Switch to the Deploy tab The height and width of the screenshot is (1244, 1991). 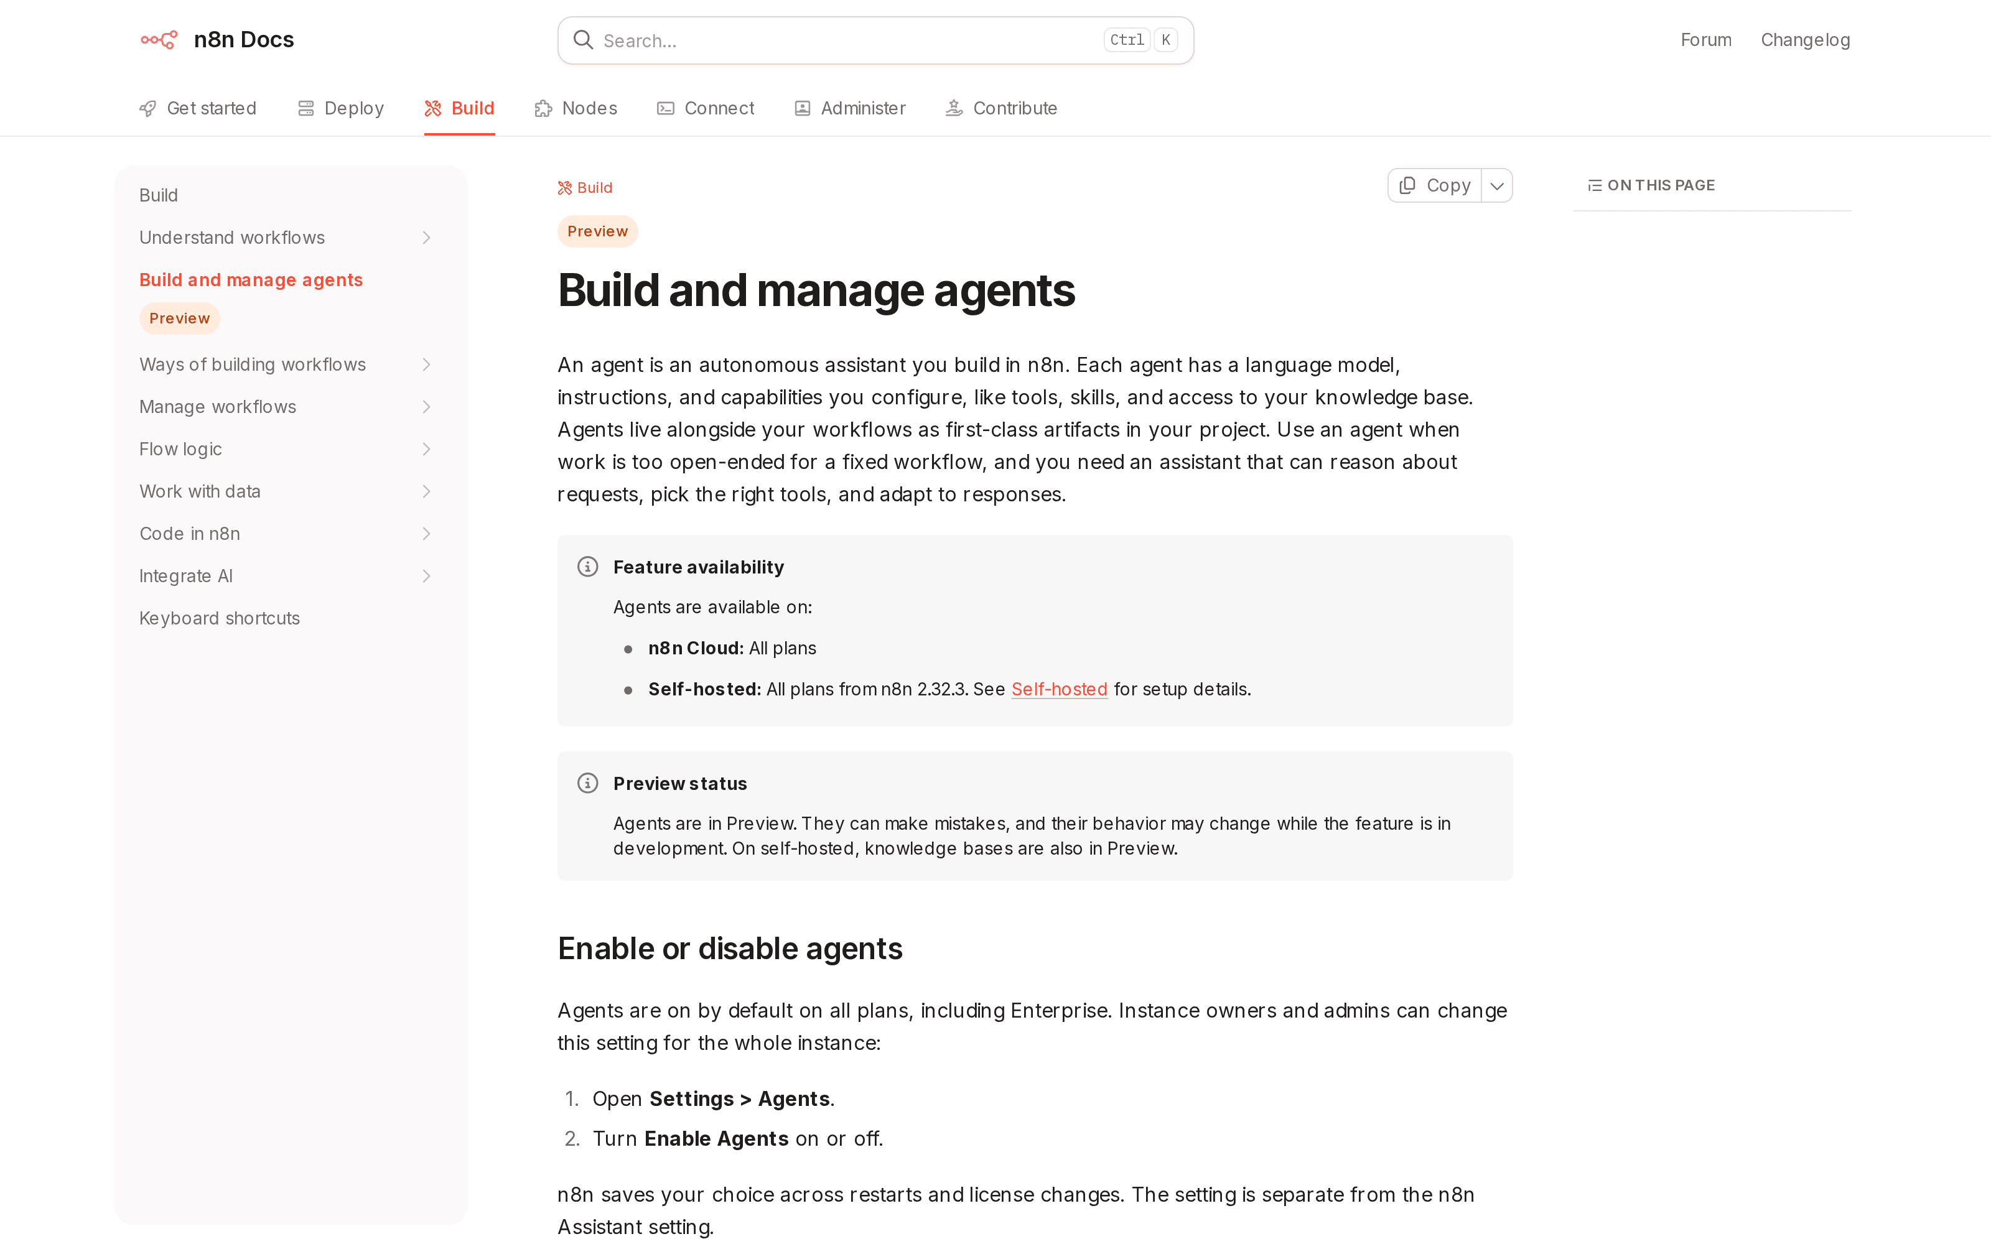(x=340, y=109)
